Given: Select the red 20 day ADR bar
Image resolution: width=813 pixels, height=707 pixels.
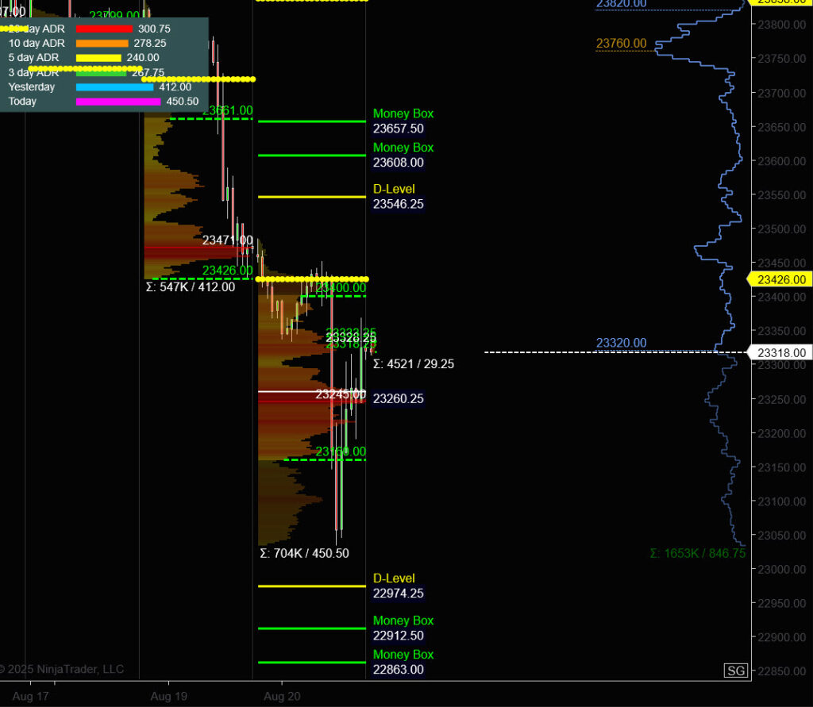Looking at the screenshot, I should pyautogui.click(x=103, y=29).
